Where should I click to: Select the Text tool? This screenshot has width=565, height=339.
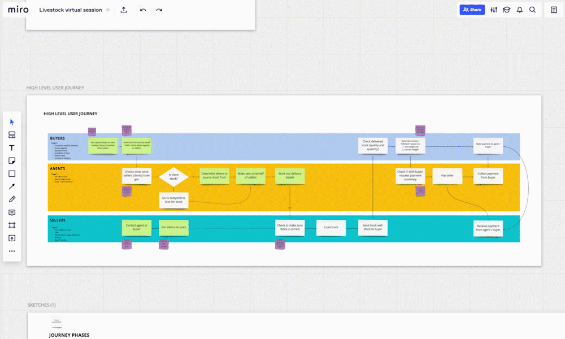[x=12, y=147]
